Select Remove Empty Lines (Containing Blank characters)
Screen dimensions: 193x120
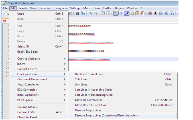122,115
